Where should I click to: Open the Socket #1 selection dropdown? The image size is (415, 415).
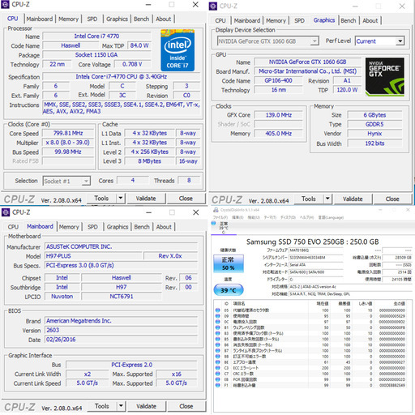tap(66, 181)
